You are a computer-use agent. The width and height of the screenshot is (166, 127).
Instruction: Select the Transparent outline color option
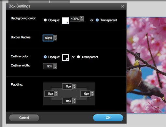pos(78,57)
